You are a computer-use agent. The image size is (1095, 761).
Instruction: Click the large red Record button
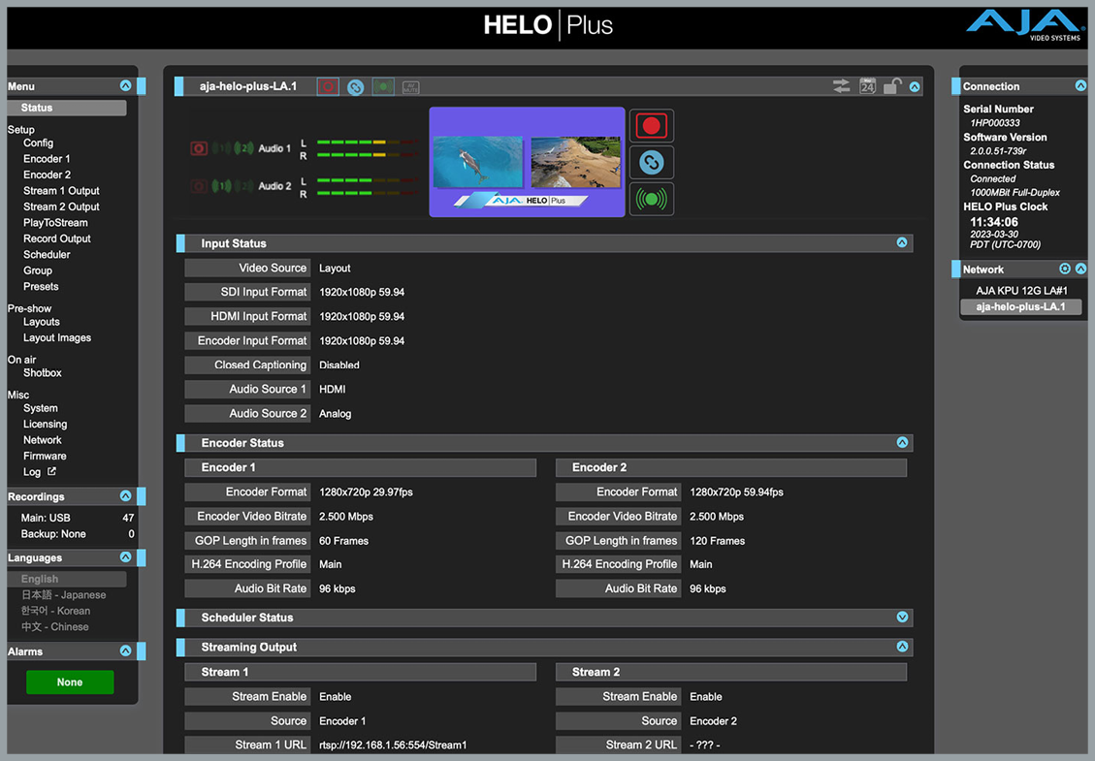pyautogui.click(x=651, y=126)
